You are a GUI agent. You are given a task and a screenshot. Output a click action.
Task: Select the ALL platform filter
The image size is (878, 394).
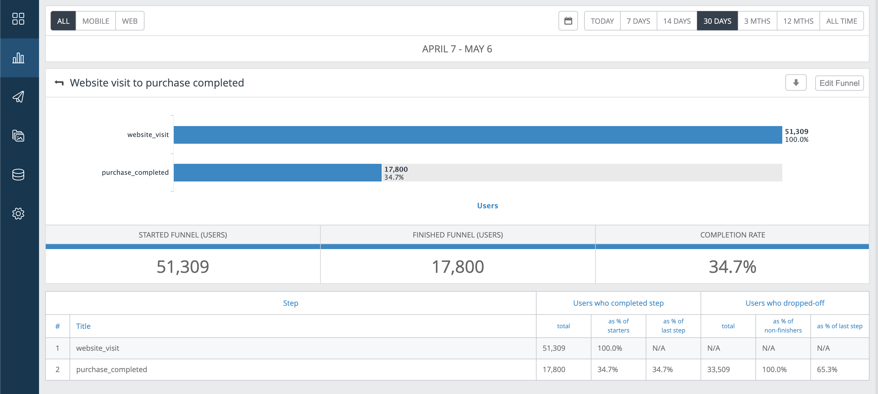pos(63,21)
